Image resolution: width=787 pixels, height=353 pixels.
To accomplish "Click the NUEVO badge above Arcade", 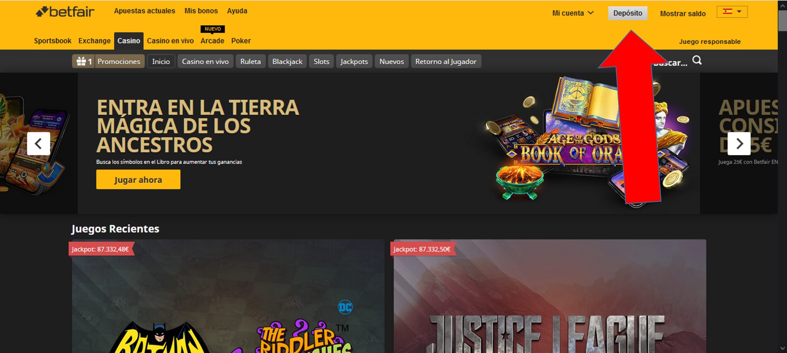I will tap(212, 29).
